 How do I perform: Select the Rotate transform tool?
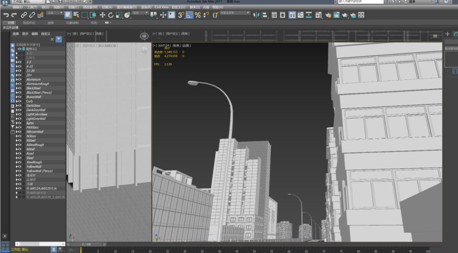point(111,15)
